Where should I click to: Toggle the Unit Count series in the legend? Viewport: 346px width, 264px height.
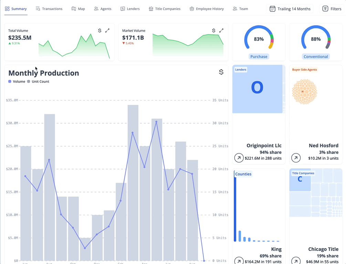click(x=39, y=81)
